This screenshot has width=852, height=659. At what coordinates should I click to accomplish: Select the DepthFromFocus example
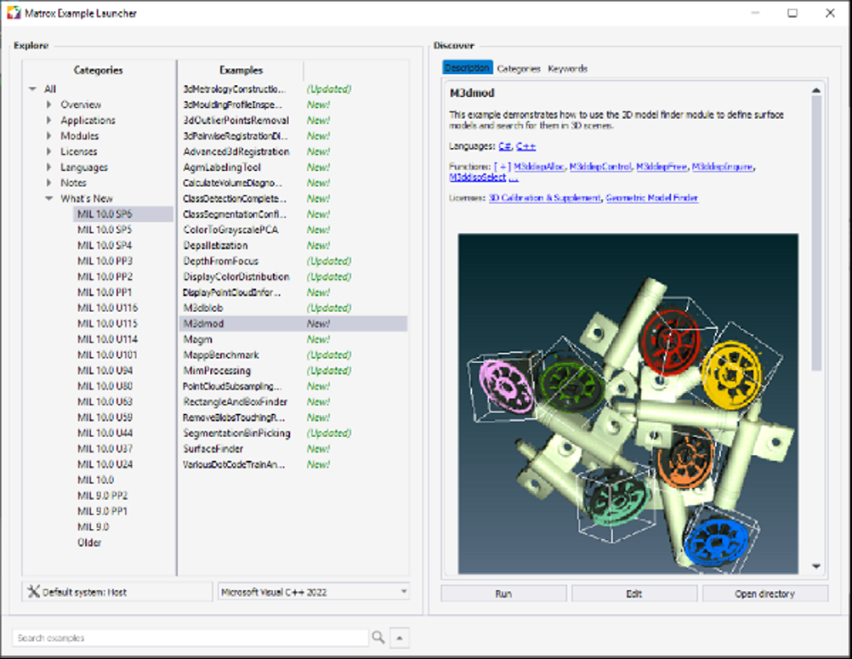(220, 261)
